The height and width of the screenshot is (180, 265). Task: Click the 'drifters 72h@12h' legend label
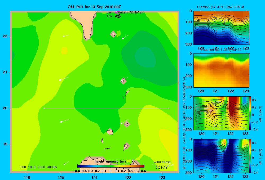coord(131,12)
